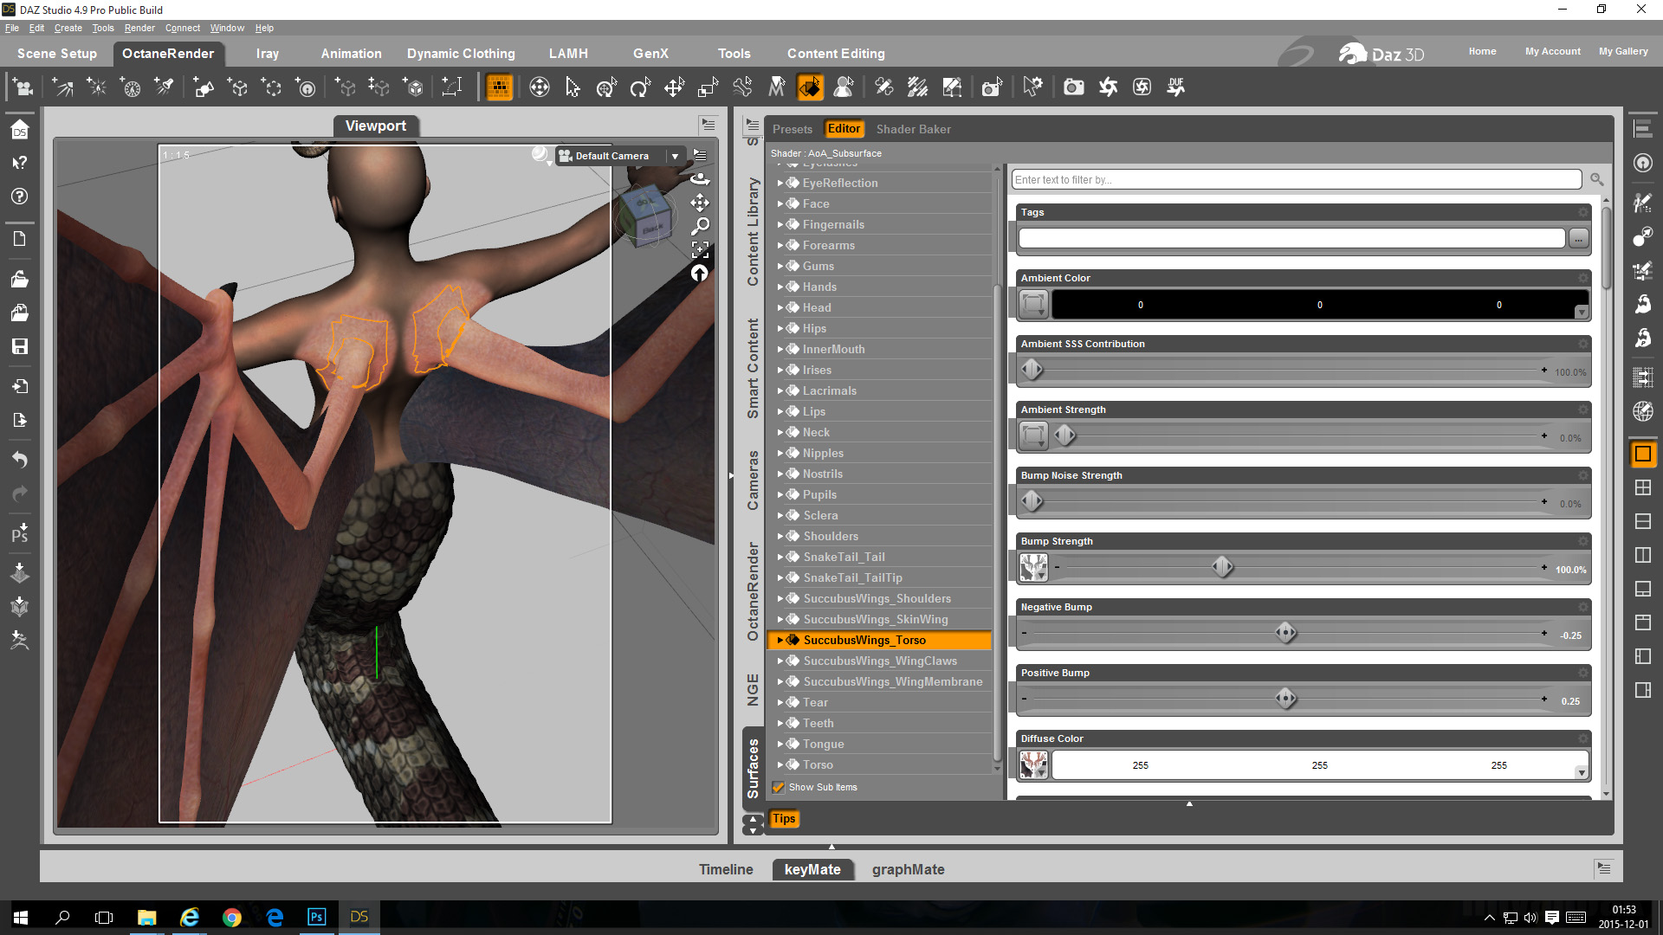The height and width of the screenshot is (935, 1663).
Task: Open the My Gallery link
Action: [x=1623, y=51]
